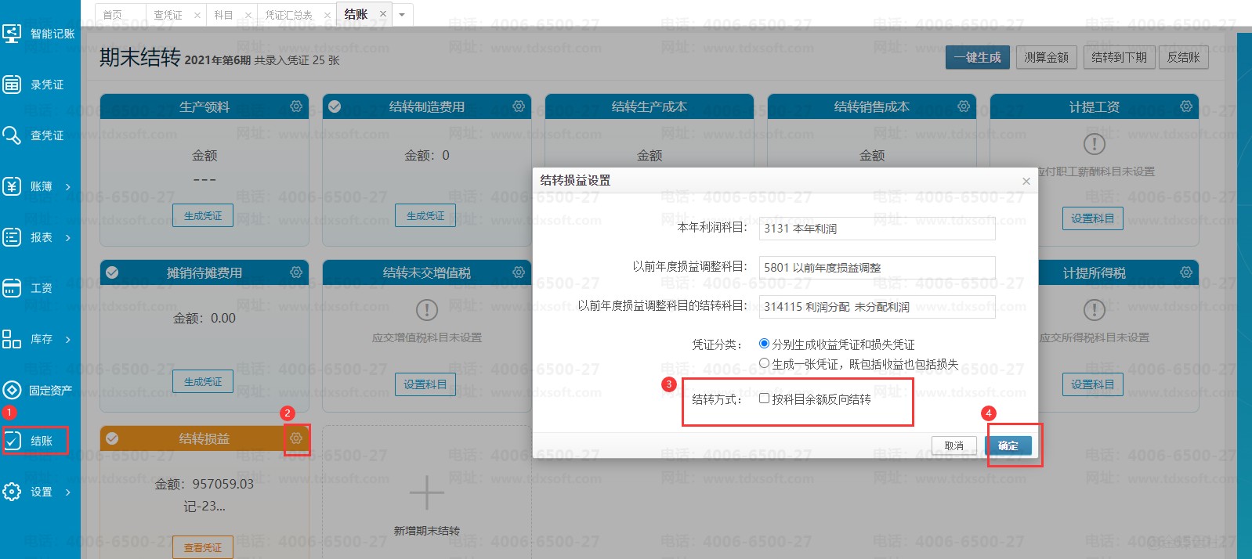Image resolution: width=1252 pixels, height=559 pixels.
Task: Select 生成一张凭证 radio option
Action: pyautogui.click(x=764, y=363)
